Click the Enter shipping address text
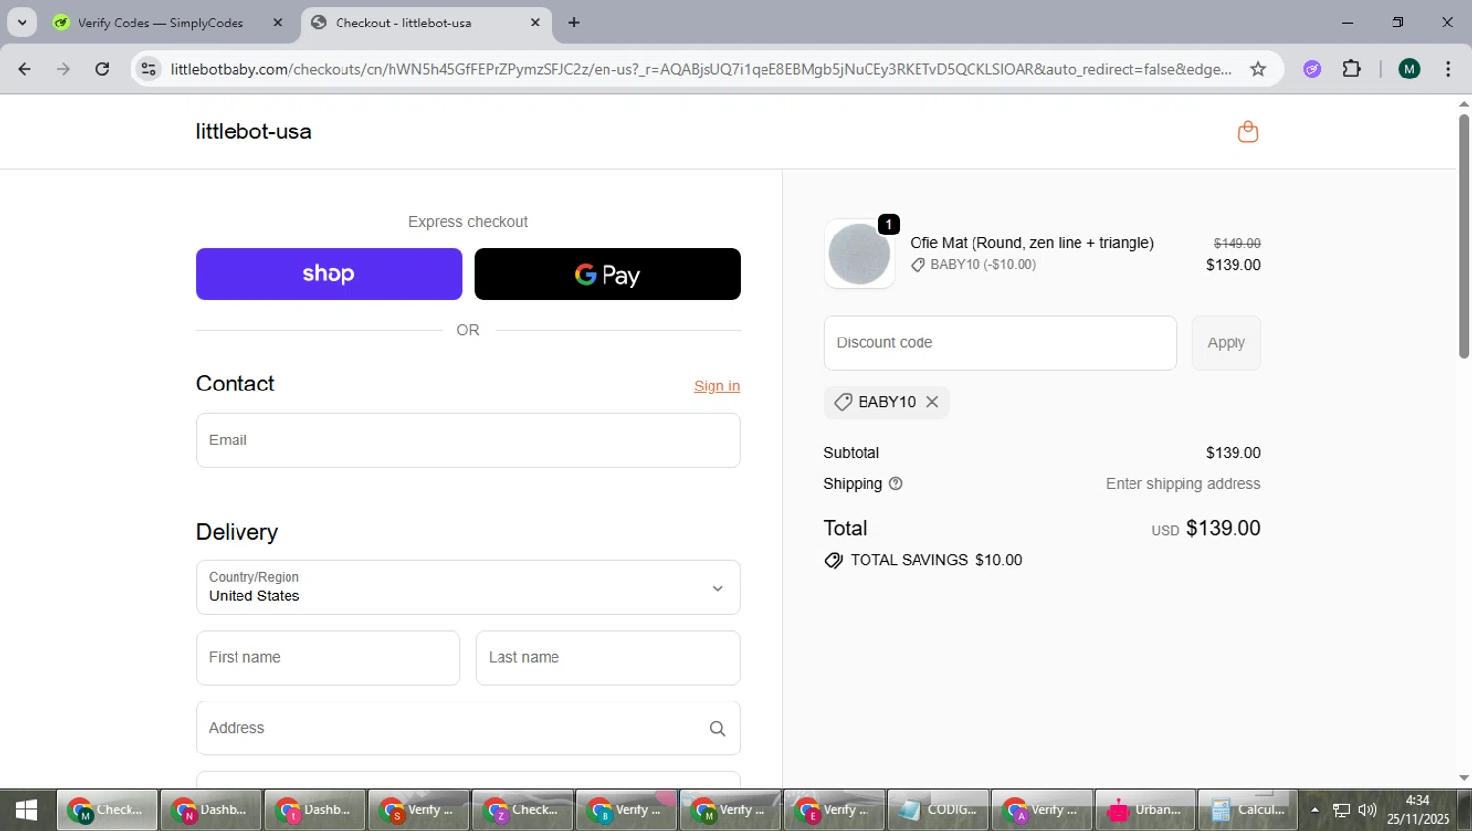This screenshot has height=831, width=1472. [1183, 484]
